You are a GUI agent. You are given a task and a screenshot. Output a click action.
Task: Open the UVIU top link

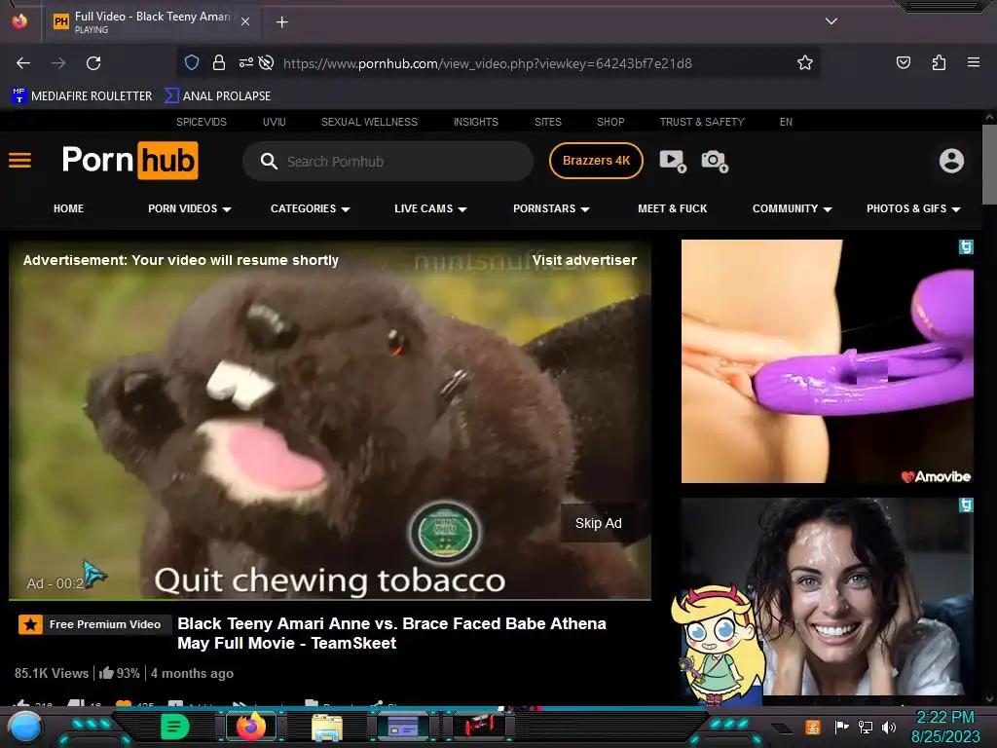[274, 122]
